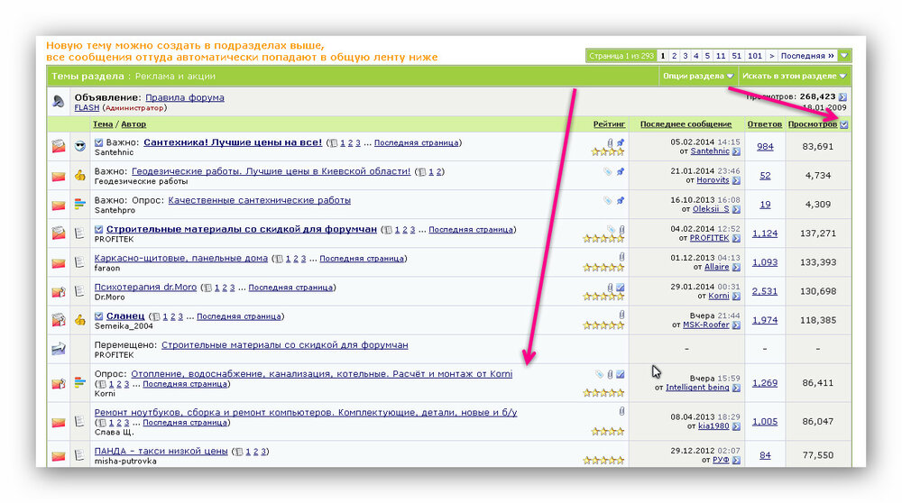
Task: Open page-jump dropdown arrow after Последняя »
Action: point(844,56)
